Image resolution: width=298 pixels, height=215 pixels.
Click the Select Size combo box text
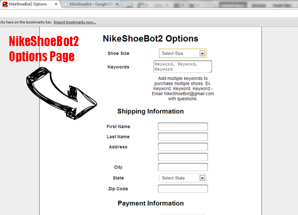[x=173, y=53]
